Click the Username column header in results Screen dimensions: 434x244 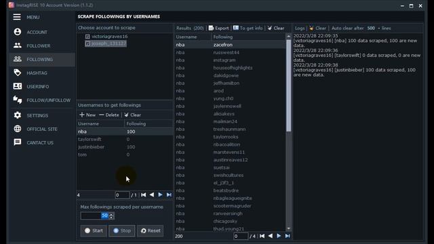(193, 37)
